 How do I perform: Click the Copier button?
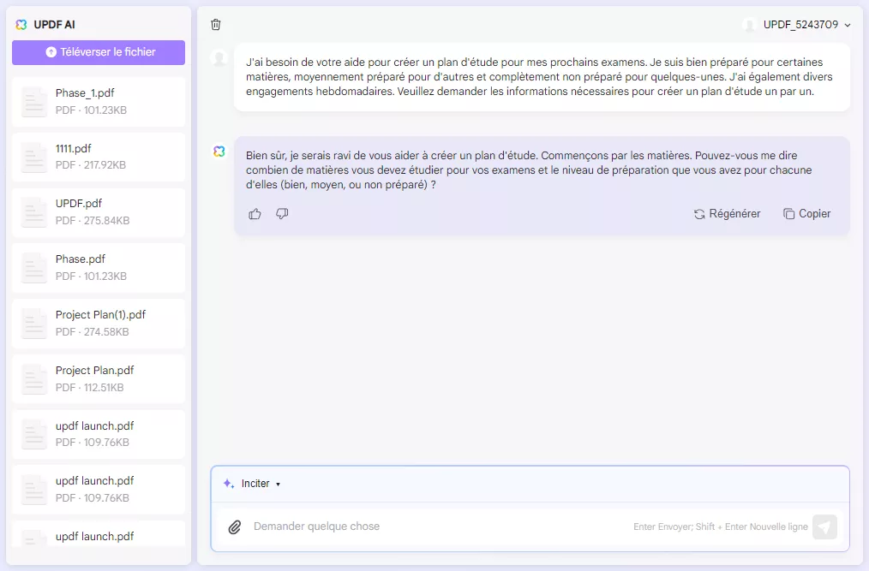807,214
